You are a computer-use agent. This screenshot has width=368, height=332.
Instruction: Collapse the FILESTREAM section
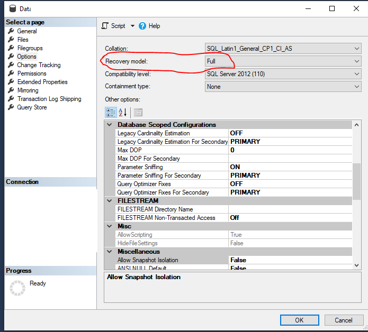[110, 201]
